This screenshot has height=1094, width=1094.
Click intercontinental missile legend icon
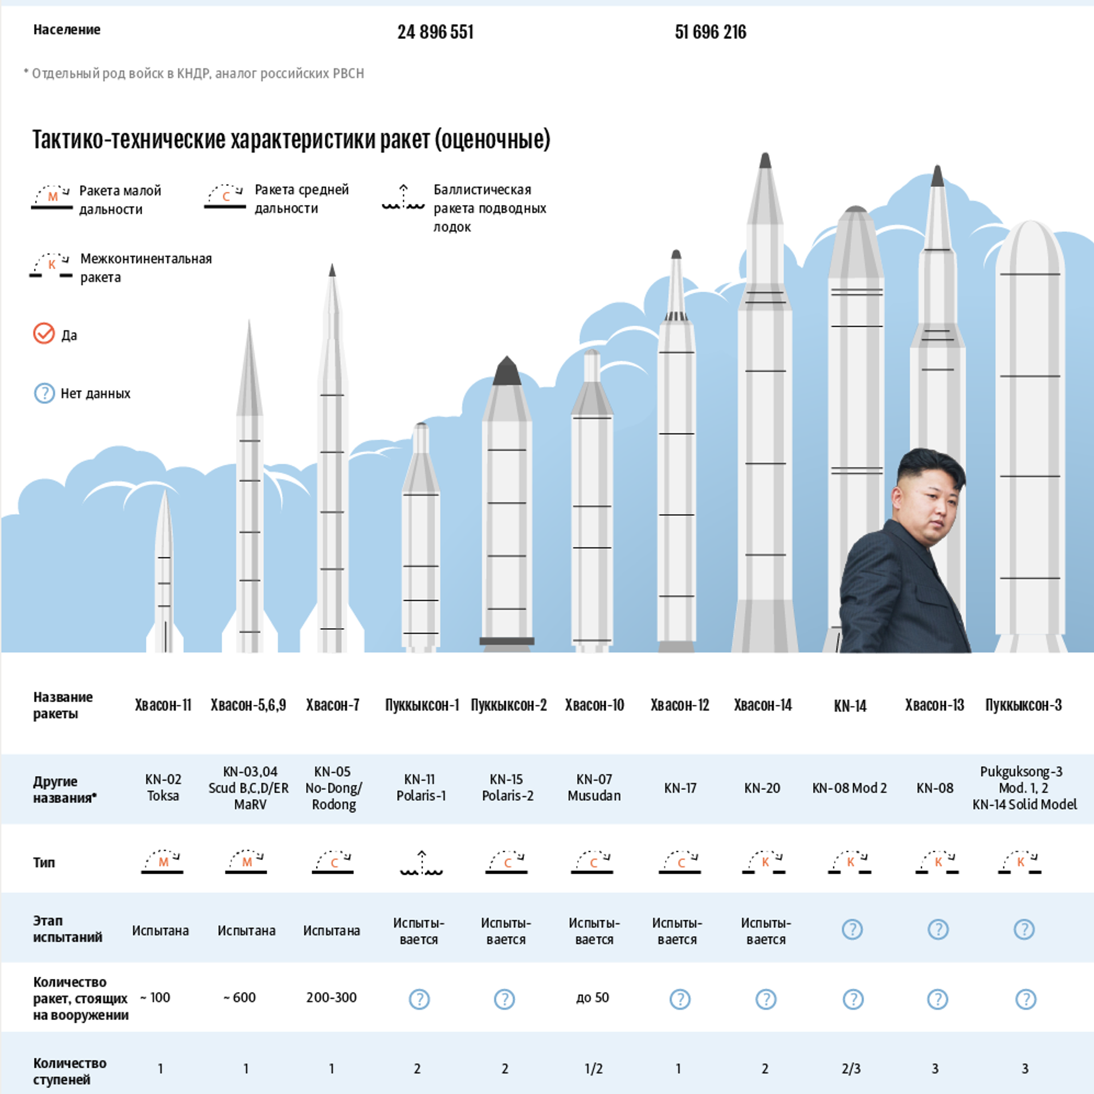click(51, 265)
